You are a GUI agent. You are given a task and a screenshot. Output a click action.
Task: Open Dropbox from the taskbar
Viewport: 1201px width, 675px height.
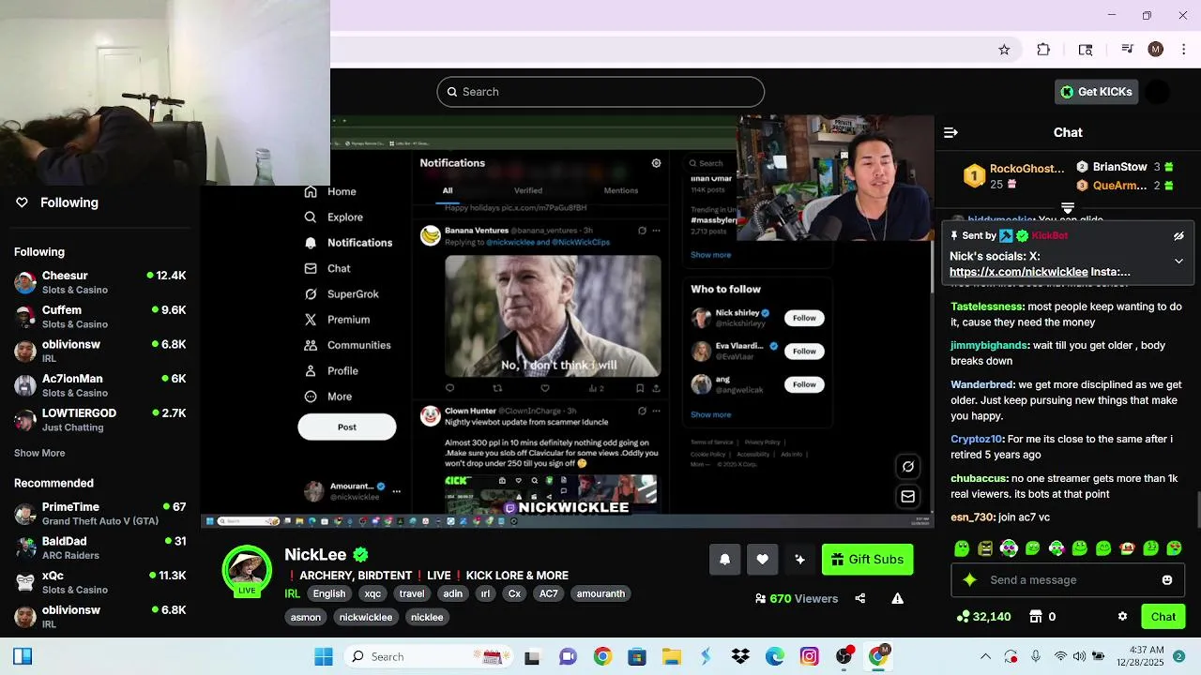point(740,656)
